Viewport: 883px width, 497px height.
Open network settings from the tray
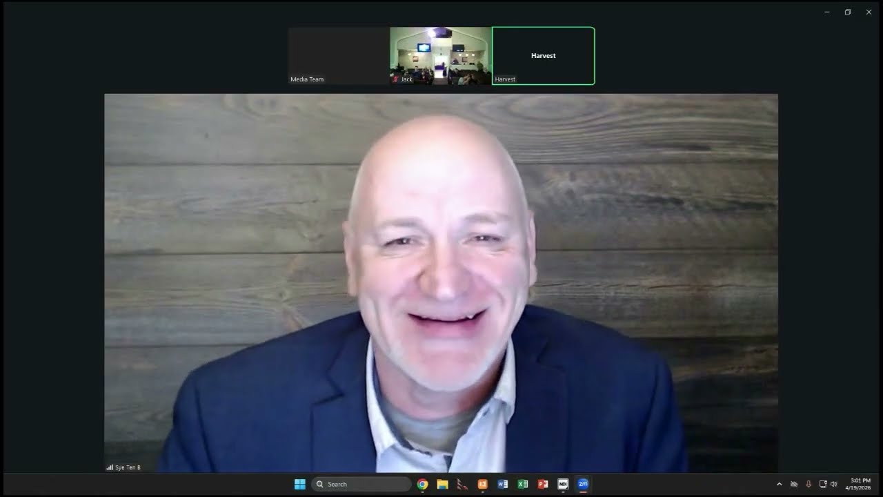[x=823, y=484]
